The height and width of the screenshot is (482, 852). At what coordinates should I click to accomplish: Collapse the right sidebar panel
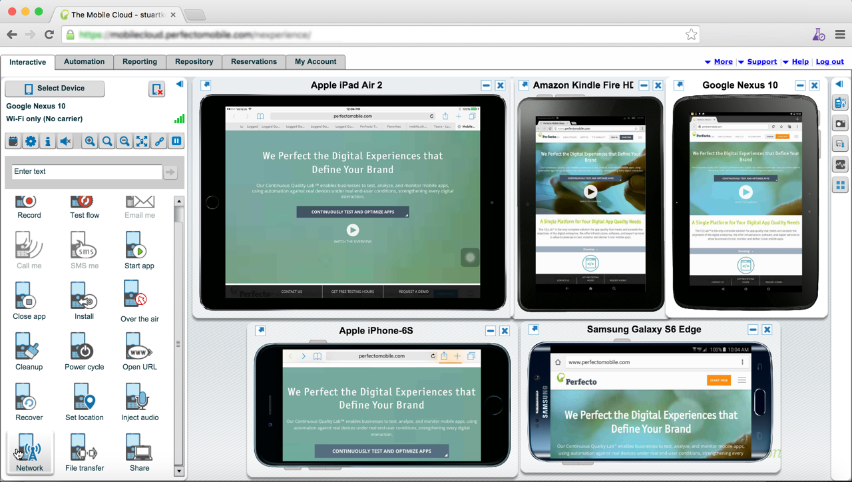click(840, 84)
